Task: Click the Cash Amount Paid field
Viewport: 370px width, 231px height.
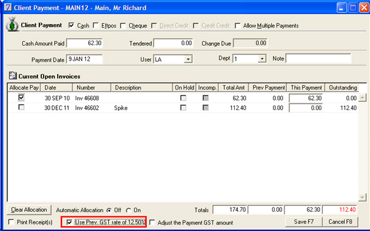Action: point(85,43)
